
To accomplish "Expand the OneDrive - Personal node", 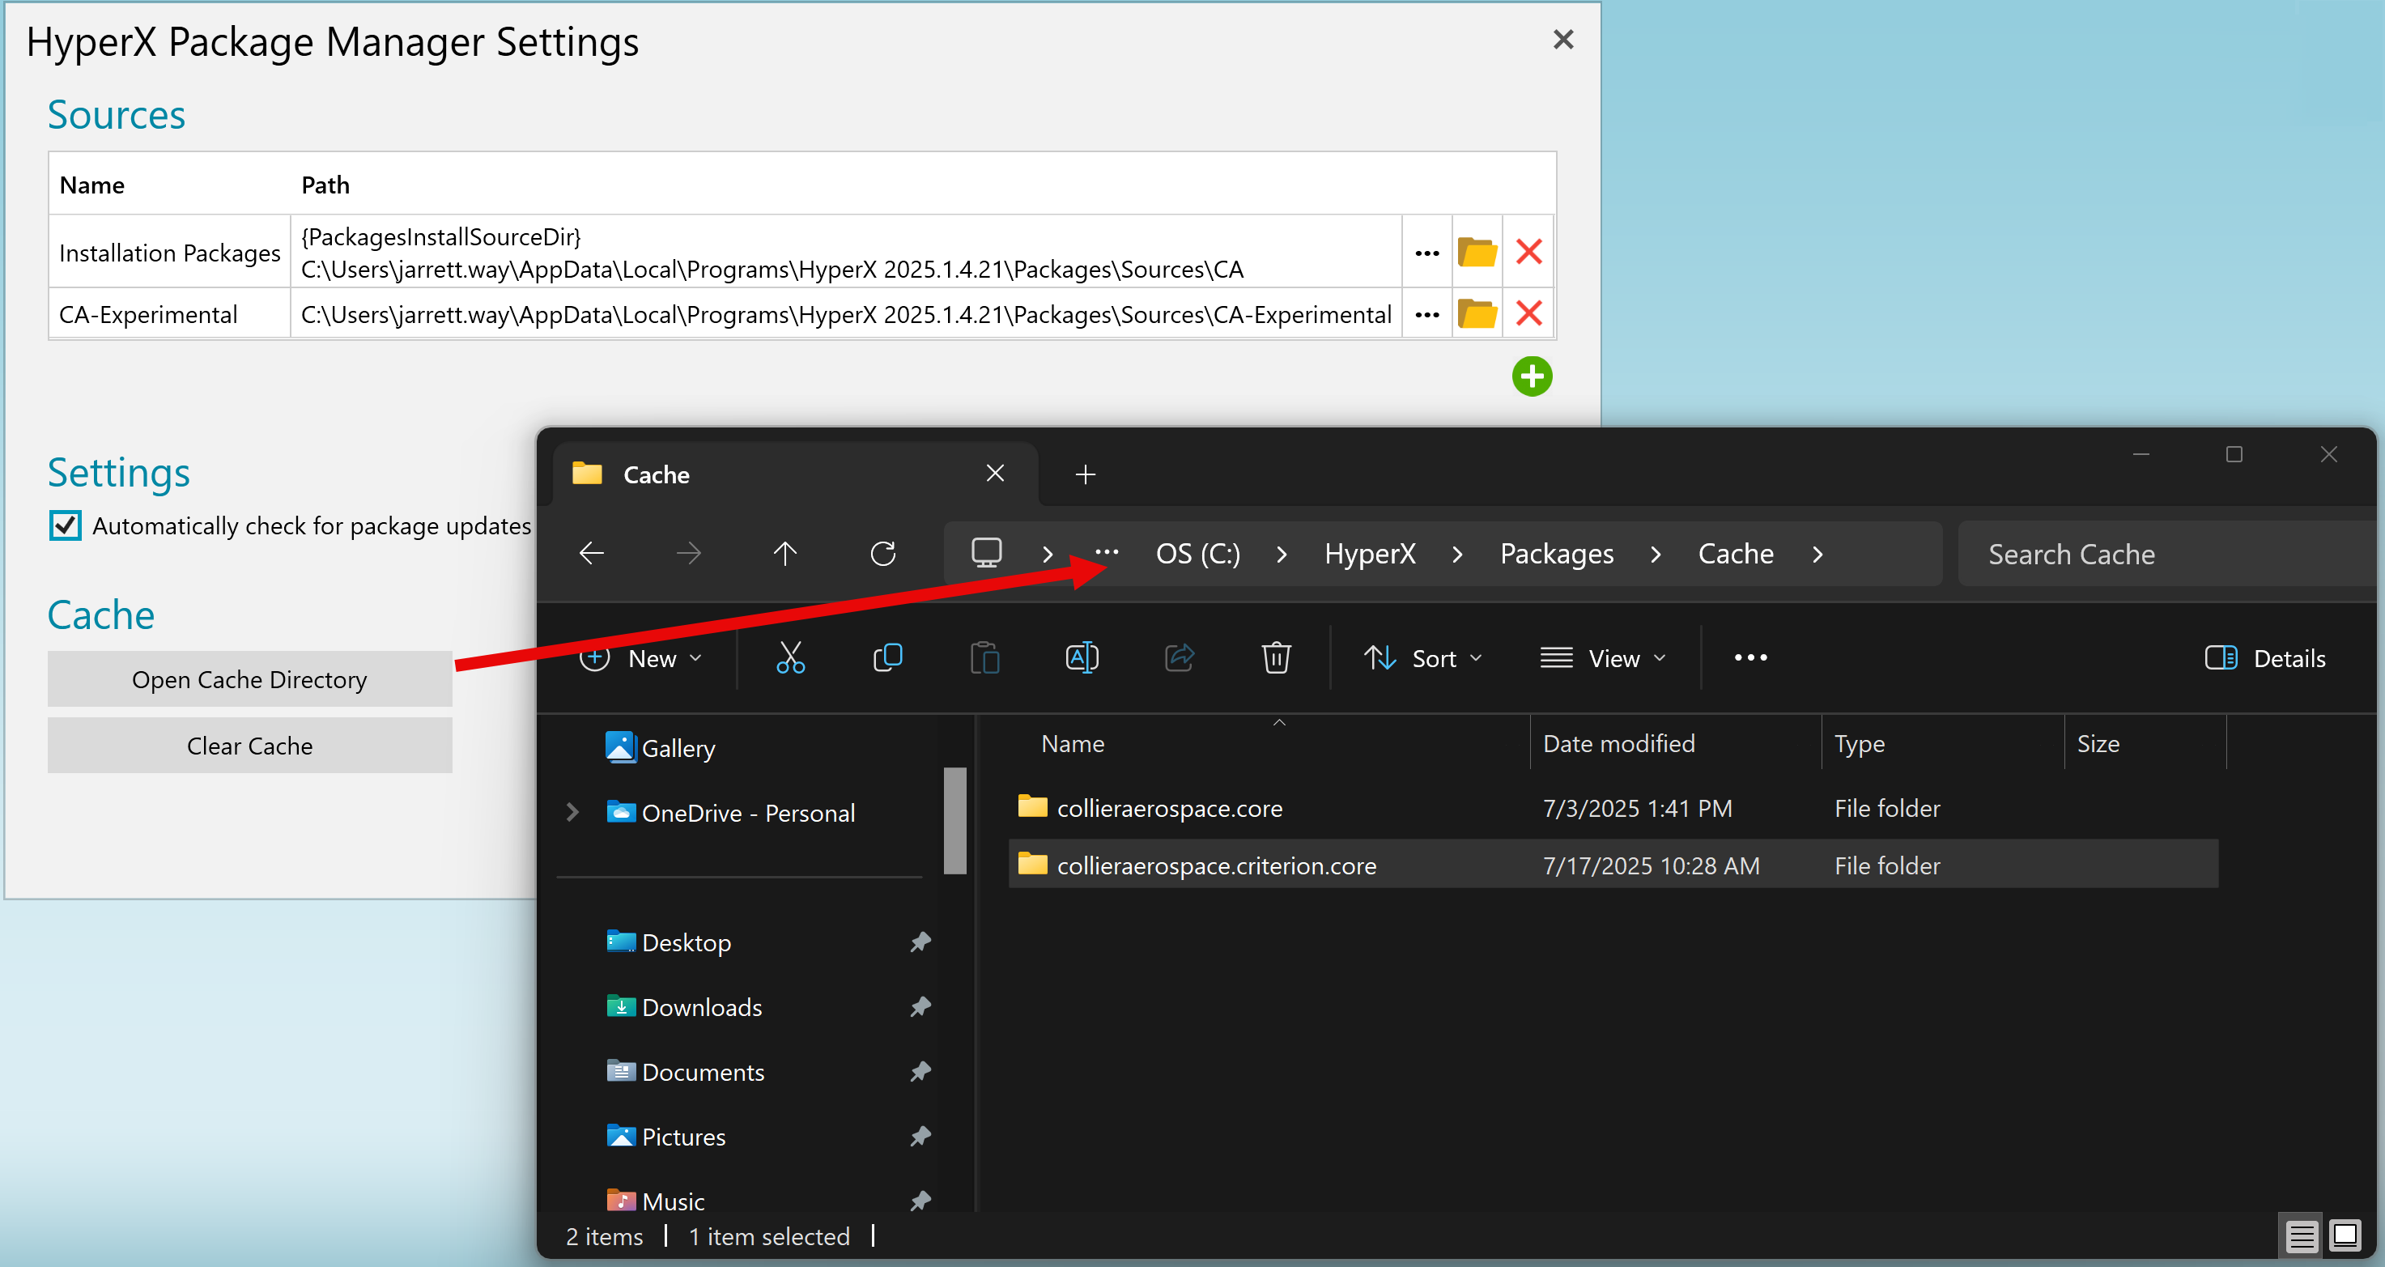I will pyautogui.click(x=572, y=812).
